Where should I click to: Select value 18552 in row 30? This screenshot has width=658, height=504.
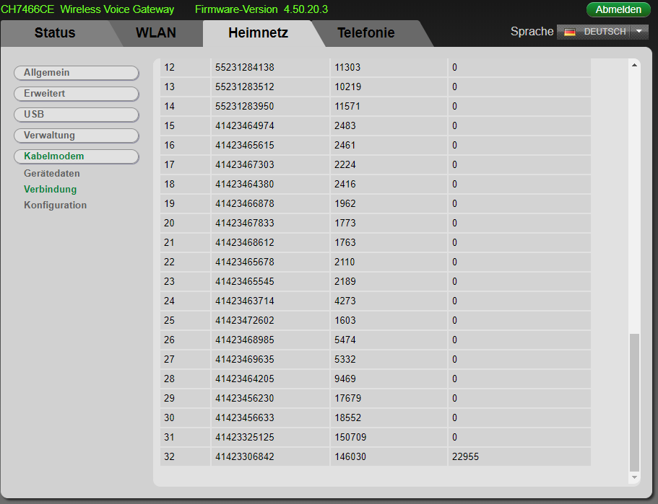348,418
